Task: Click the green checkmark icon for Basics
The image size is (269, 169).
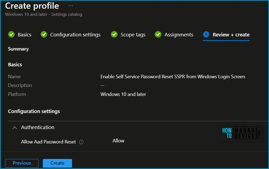Action: click(x=11, y=35)
